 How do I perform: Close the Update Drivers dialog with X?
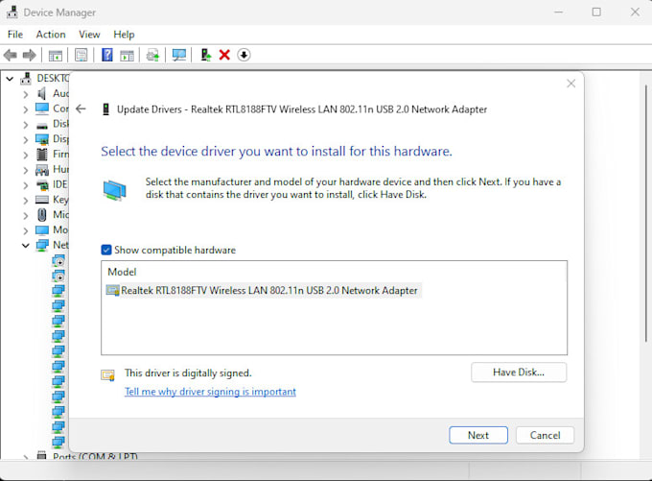570,84
